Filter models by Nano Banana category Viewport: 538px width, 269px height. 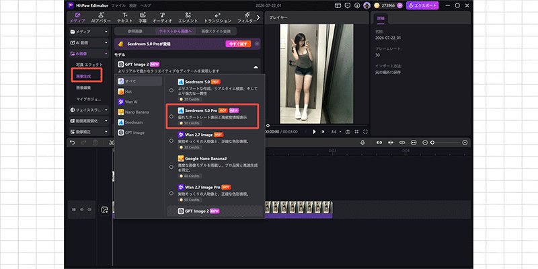(139, 112)
